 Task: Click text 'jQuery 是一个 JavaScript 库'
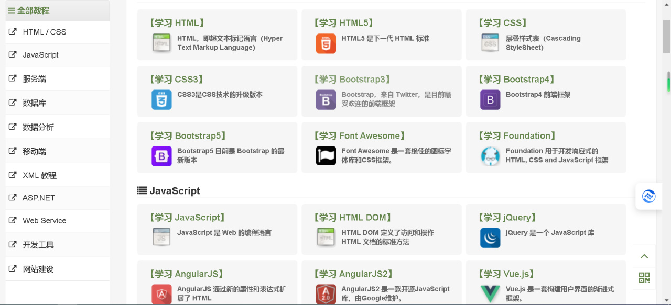pos(550,233)
